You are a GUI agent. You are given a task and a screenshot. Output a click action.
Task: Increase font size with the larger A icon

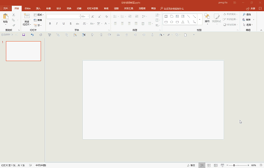[x=92, y=17]
